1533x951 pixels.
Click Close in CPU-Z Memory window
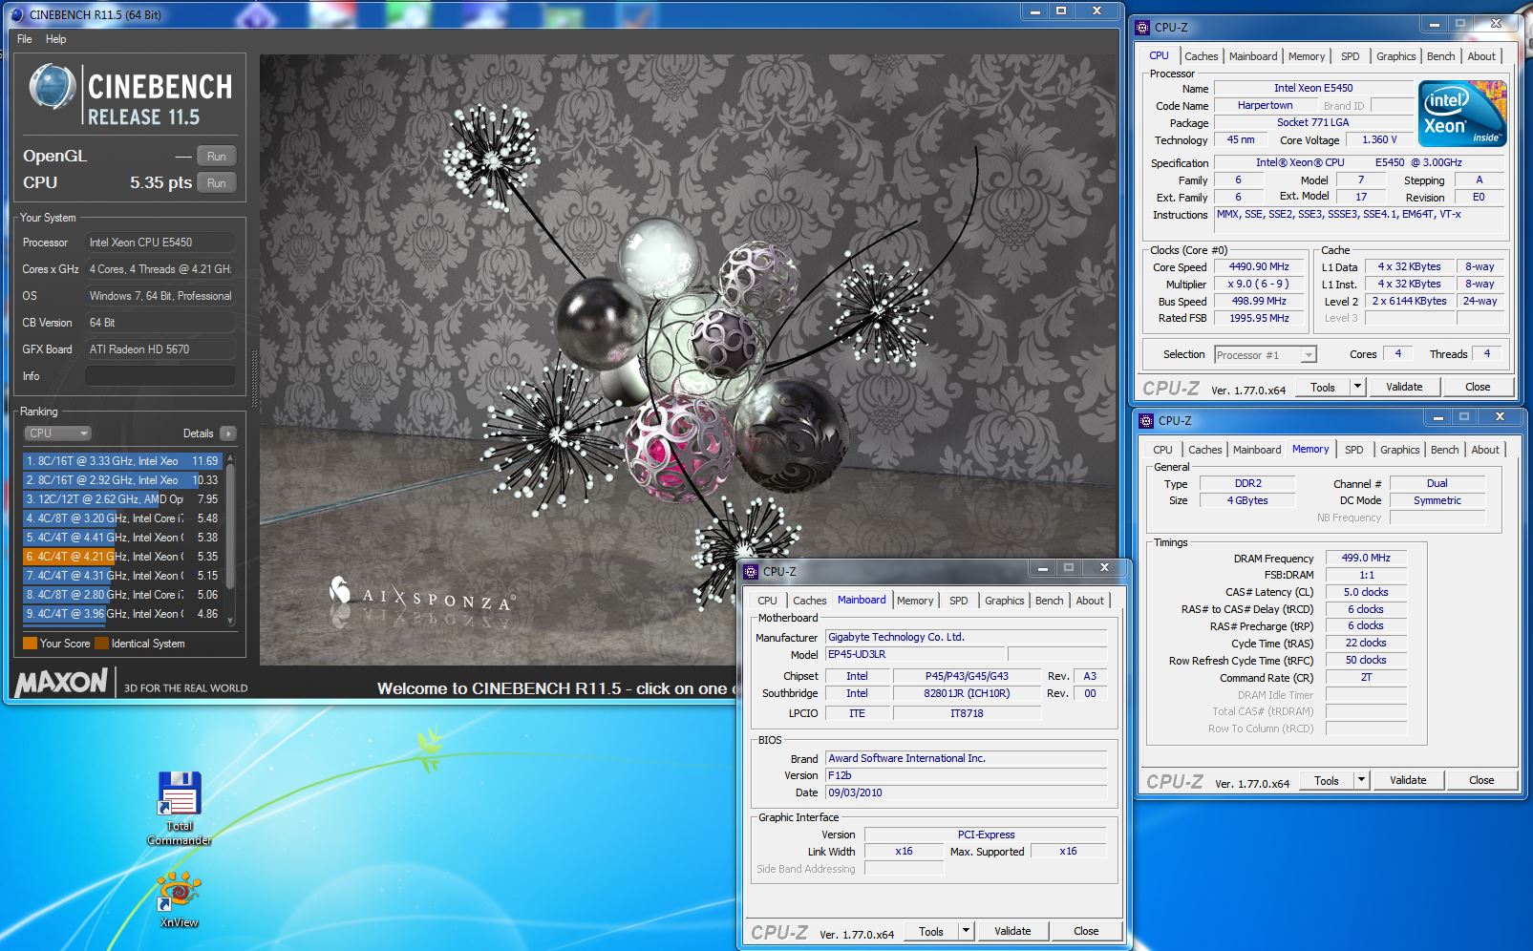[x=1481, y=780]
